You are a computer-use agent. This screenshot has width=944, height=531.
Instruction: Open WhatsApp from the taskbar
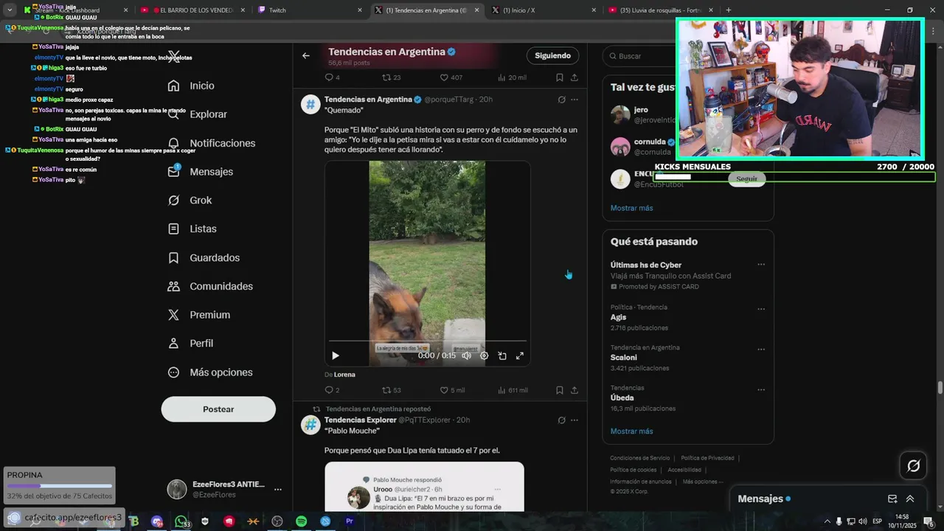181,521
